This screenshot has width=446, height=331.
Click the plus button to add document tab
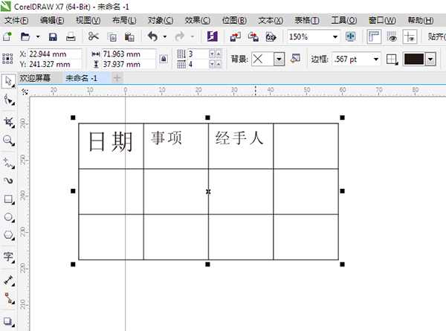(x=117, y=77)
